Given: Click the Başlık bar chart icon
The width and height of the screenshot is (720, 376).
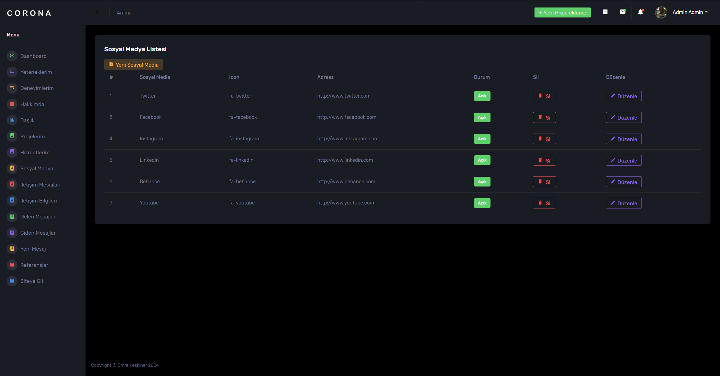Looking at the screenshot, I should tap(12, 120).
